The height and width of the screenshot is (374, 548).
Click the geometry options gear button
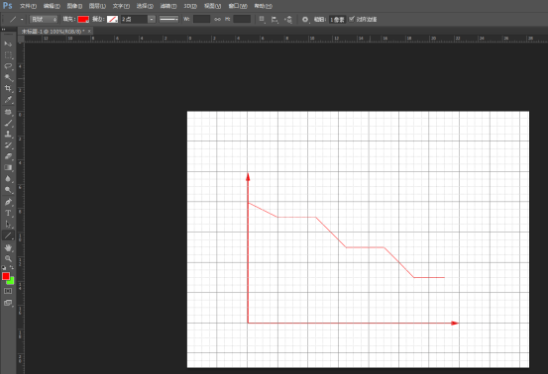(305, 19)
